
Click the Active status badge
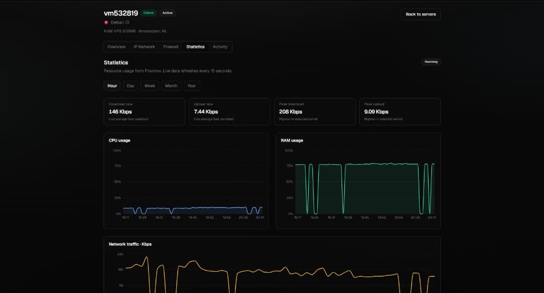coord(167,13)
